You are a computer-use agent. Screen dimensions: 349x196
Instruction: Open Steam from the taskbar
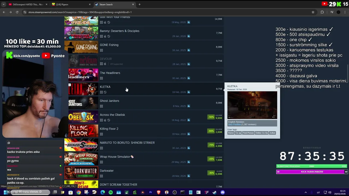[215, 192]
